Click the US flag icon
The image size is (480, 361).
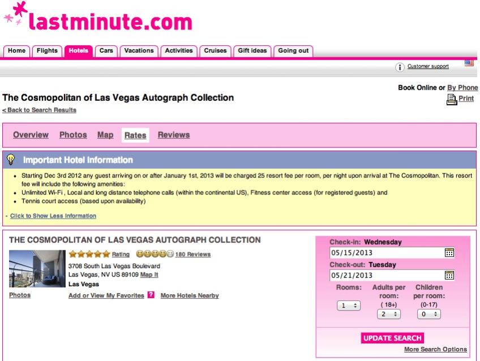pyautogui.click(x=469, y=63)
